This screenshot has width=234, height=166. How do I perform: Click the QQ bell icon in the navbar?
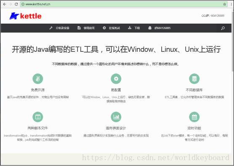click(150, 28)
